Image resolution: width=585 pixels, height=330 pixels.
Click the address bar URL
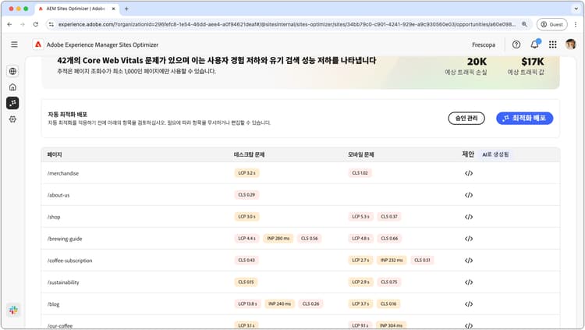coord(286,24)
